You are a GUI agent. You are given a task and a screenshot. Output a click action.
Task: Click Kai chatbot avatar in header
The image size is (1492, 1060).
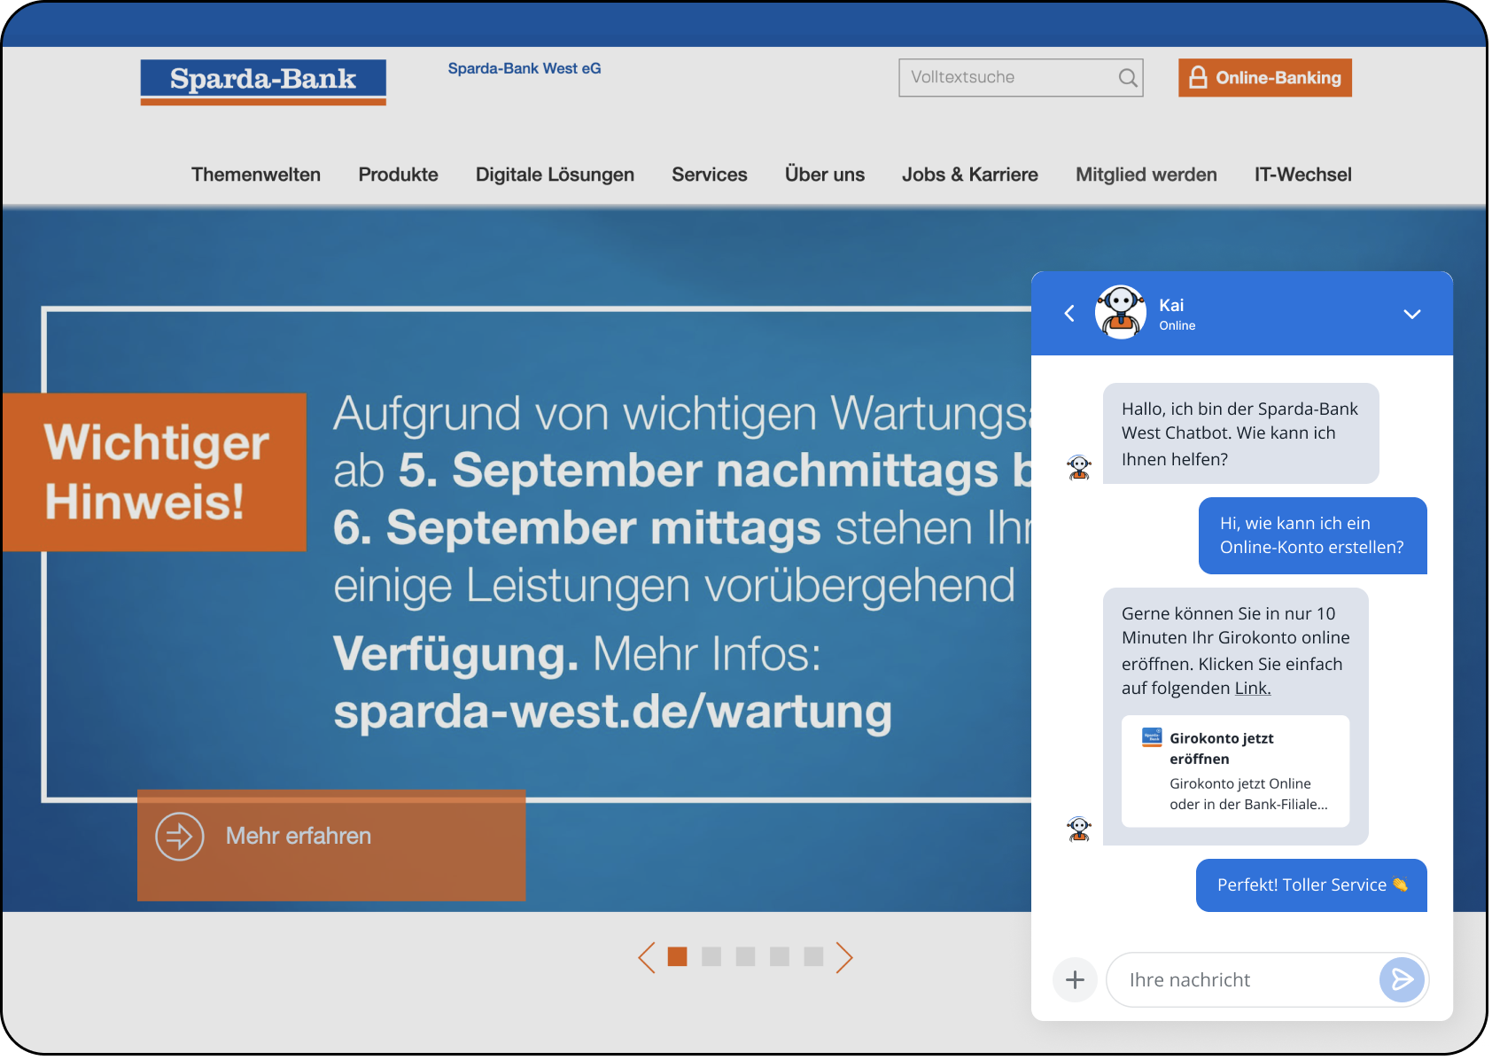click(x=1121, y=312)
